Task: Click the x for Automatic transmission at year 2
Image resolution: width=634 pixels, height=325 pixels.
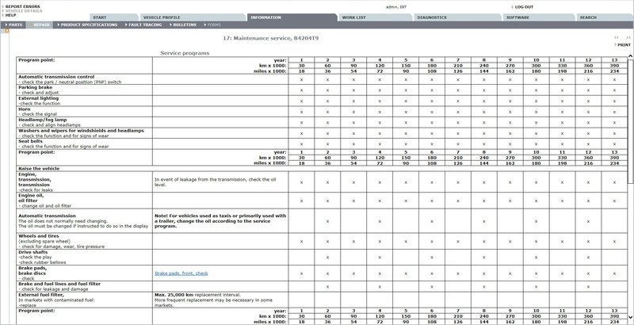Action: [327, 221]
